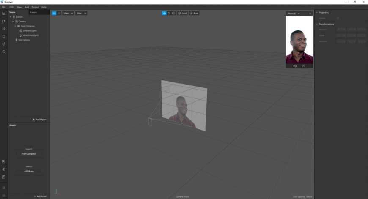Open the layout icon at top of left sidebar
The height and width of the screenshot is (199, 368).
[x=4, y=14]
